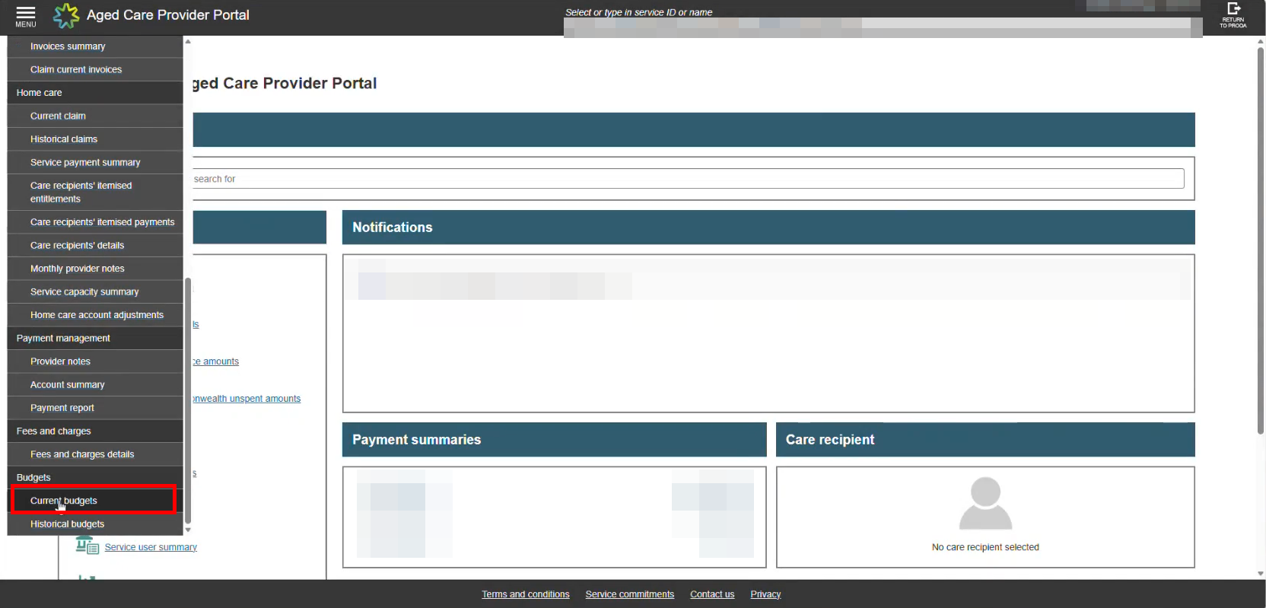The image size is (1266, 608).
Task: Open the Payment report menu entry
Action: point(62,408)
